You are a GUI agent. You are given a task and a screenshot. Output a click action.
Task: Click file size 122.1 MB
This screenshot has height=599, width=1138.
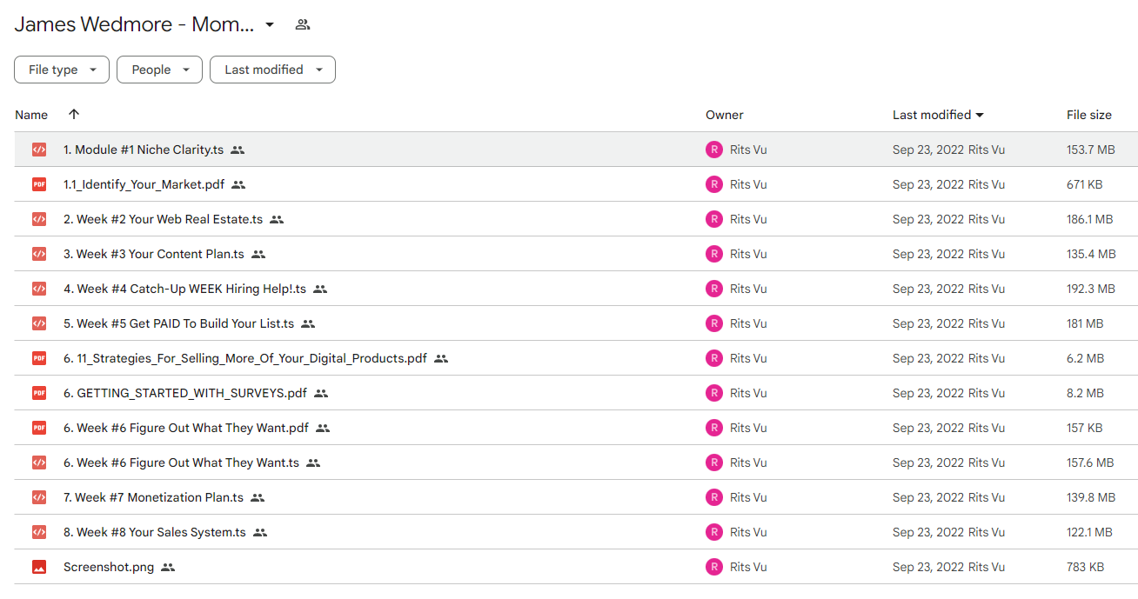tap(1090, 532)
